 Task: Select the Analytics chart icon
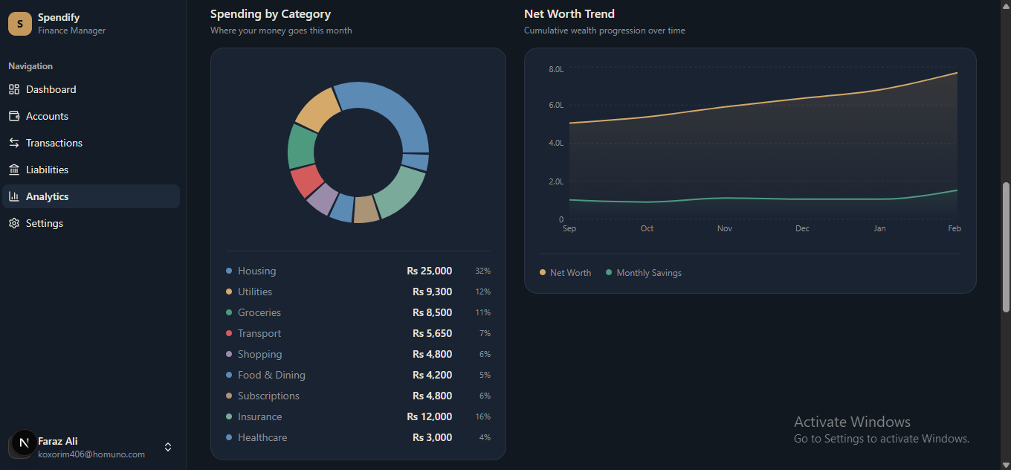[x=13, y=196]
